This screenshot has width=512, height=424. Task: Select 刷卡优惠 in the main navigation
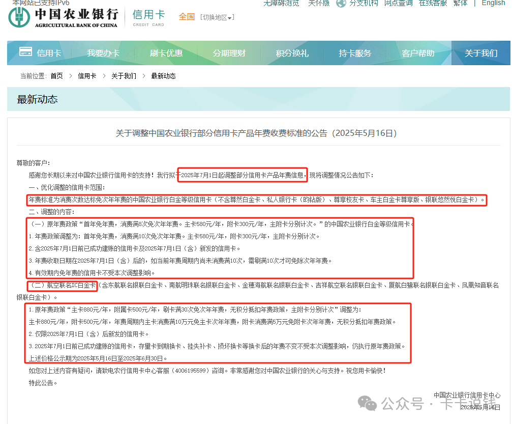coord(166,52)
